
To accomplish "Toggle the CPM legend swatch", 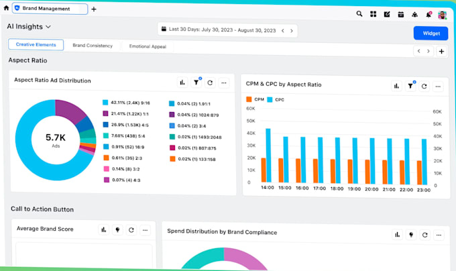I will pos(249,99).
